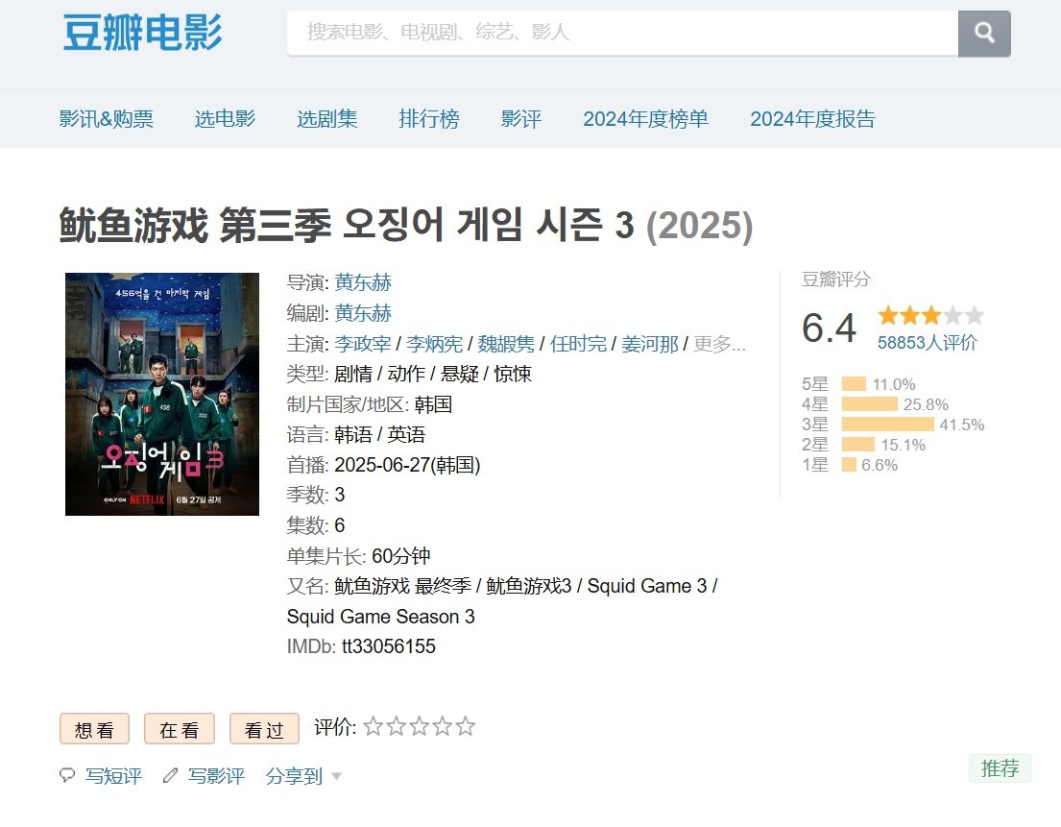Go to 2024年度榜单 in the nav bar
1061x827 pixels.
point(645,119)
